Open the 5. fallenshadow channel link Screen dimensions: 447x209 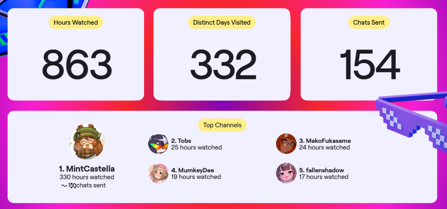point(321,170)
